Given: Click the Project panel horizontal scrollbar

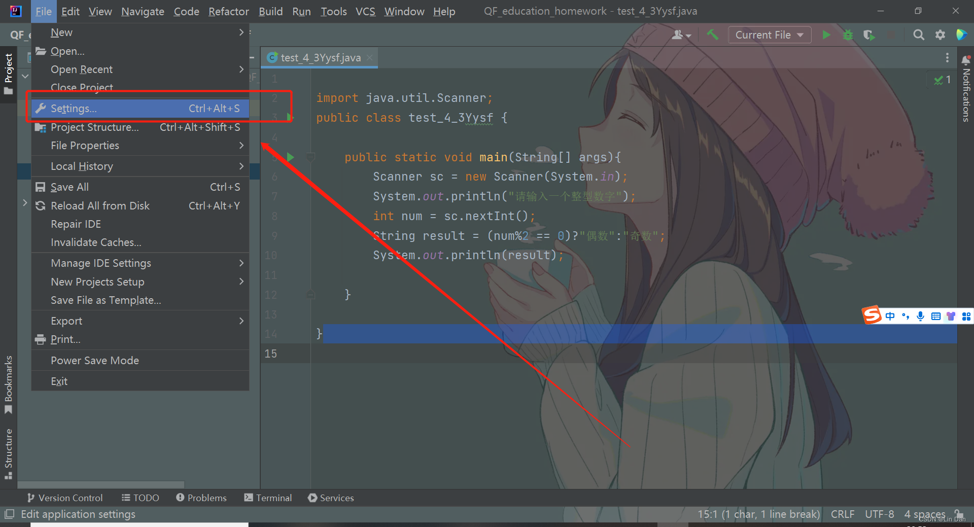Looking at the screenshot, I should (x=101, y=484).
